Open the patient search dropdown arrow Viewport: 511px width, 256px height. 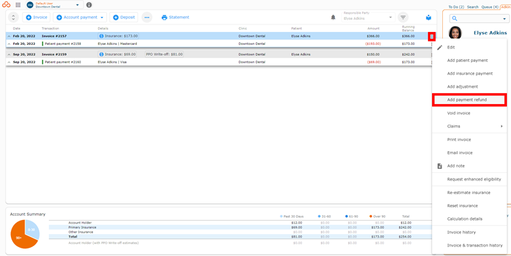504,19
